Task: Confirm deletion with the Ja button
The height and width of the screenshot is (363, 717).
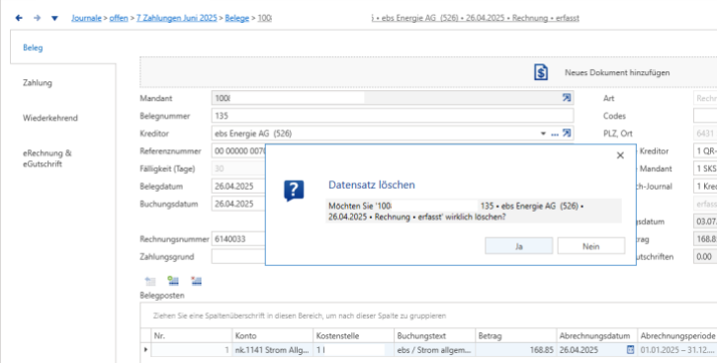Action: 519,246
